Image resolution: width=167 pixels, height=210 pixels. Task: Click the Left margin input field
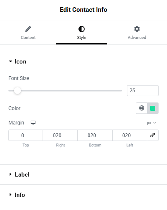[129, 135]
